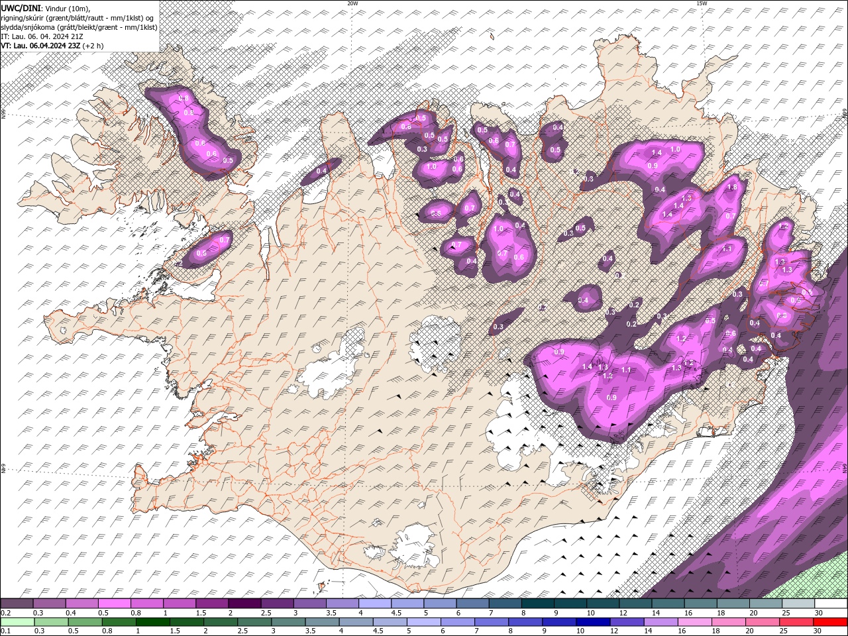
Task: Click the bright red rain swatch above 30
Action: [829, 621]
